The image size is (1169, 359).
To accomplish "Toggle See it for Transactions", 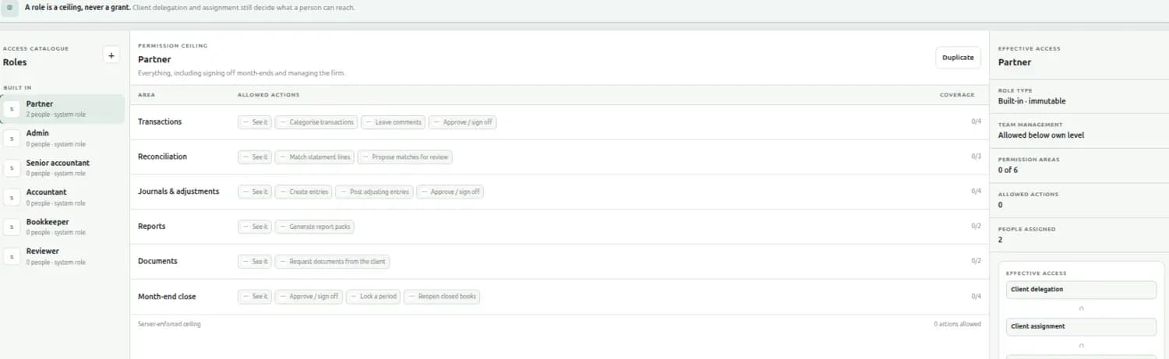I will click(255, 122).
